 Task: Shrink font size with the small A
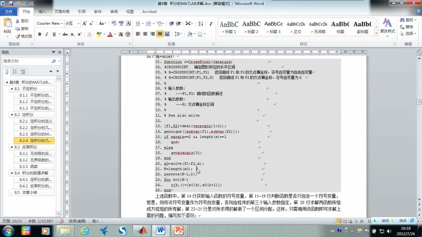tap(91, 23)
